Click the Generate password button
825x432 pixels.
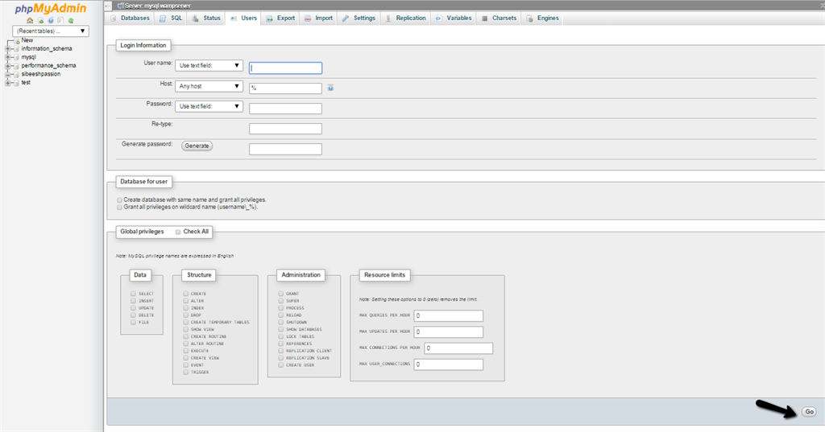[197, 146]
